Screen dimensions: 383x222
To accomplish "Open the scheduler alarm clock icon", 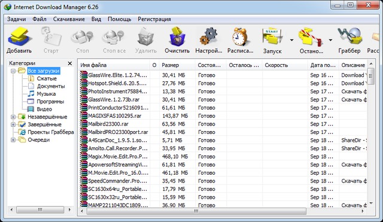I will point(240,37).
